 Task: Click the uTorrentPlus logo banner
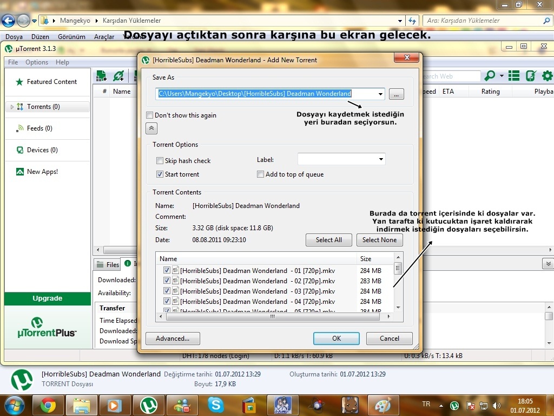tap(47, 327)
